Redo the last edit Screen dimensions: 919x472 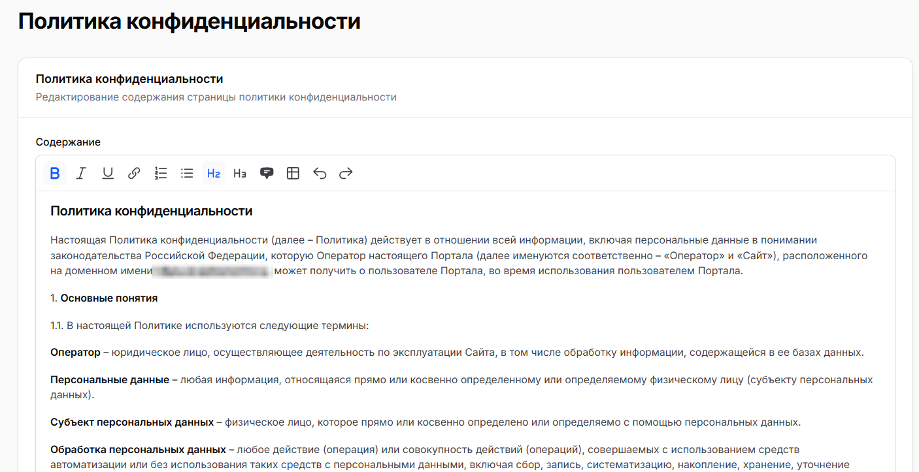click(x=346, y=173)
